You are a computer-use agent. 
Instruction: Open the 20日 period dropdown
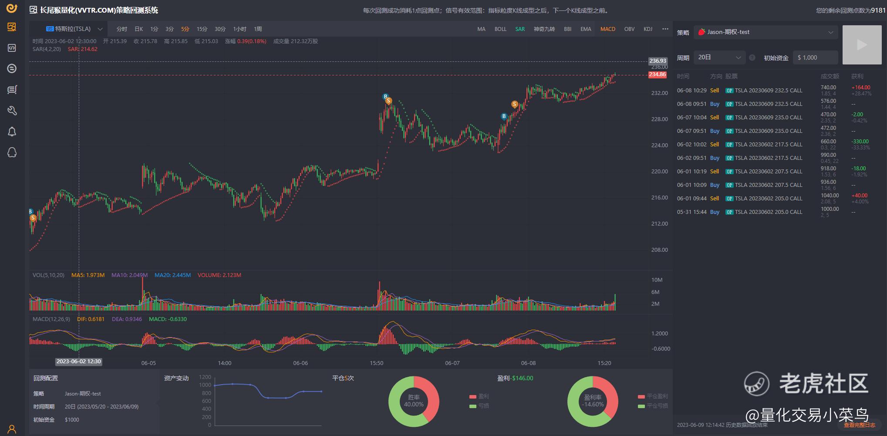tap(720, 57)
